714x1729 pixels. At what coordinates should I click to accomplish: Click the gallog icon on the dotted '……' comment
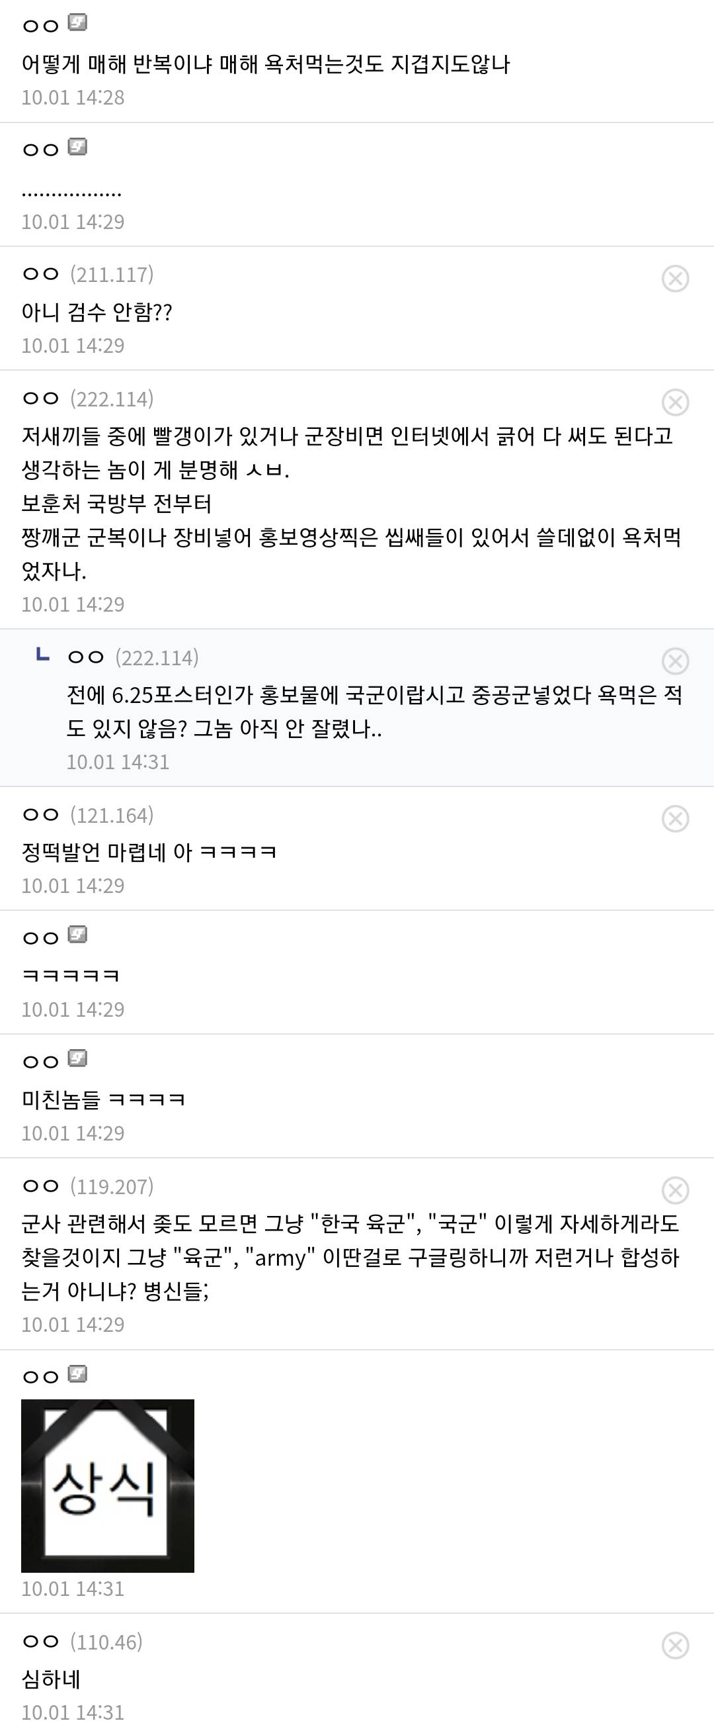(x=78, y=147)
